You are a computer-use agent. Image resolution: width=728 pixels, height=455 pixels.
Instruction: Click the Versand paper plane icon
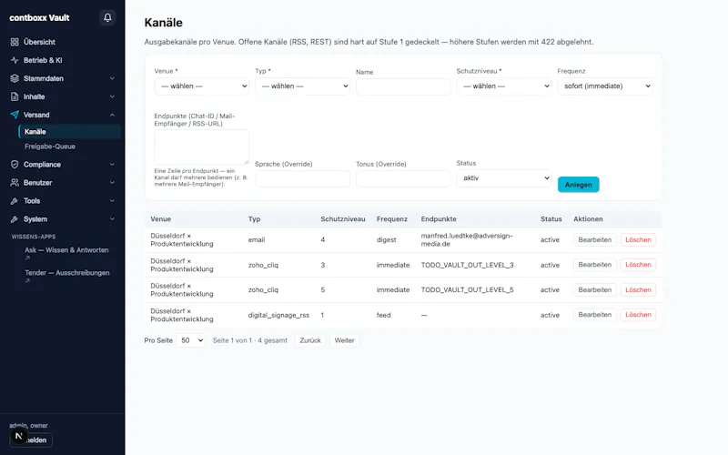[15, 115]
